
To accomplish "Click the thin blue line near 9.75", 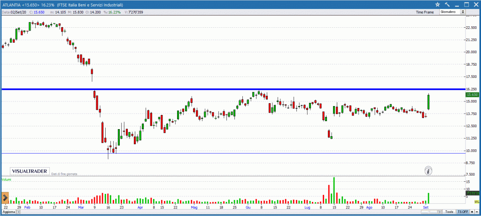I will (x=233, y=153).
